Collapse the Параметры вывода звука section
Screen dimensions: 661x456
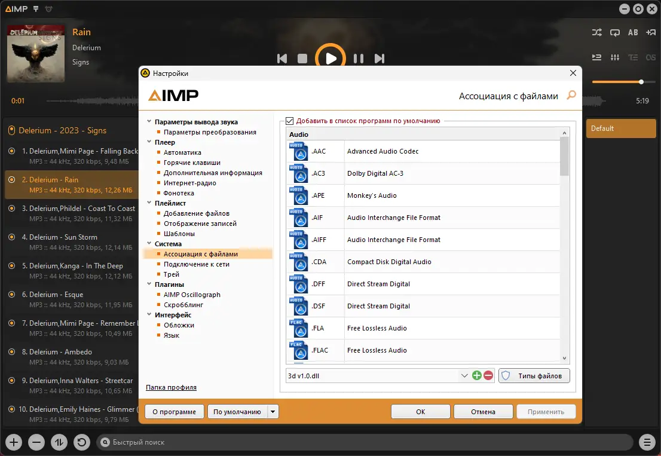(149, 121)
